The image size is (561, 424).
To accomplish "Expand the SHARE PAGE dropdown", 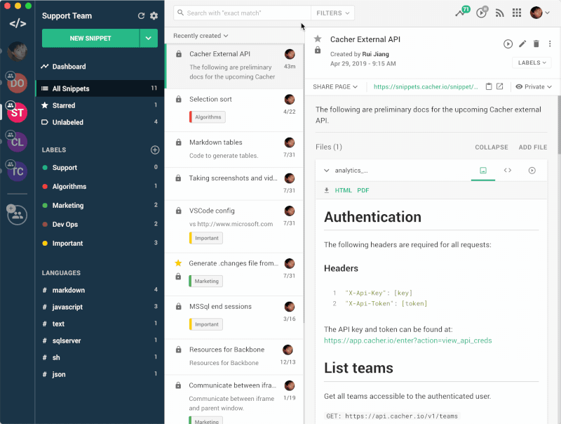I will point(335,86).
